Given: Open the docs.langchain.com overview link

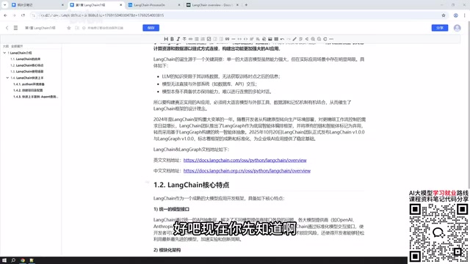Looking at the screenshot, I should click(245, 160).
